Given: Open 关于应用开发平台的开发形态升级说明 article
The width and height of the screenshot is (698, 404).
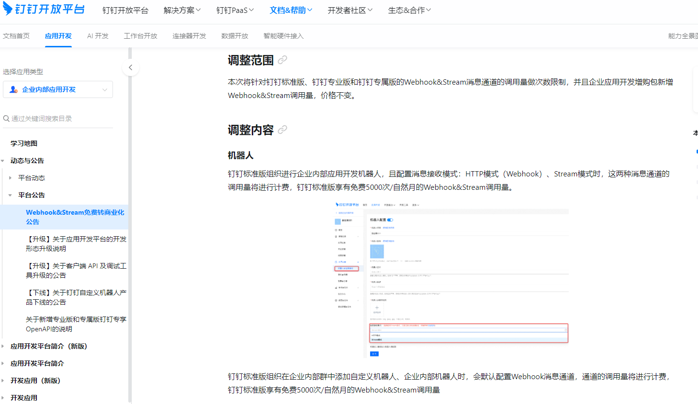Looking at the screenshot, I should [x=76, y=244].
